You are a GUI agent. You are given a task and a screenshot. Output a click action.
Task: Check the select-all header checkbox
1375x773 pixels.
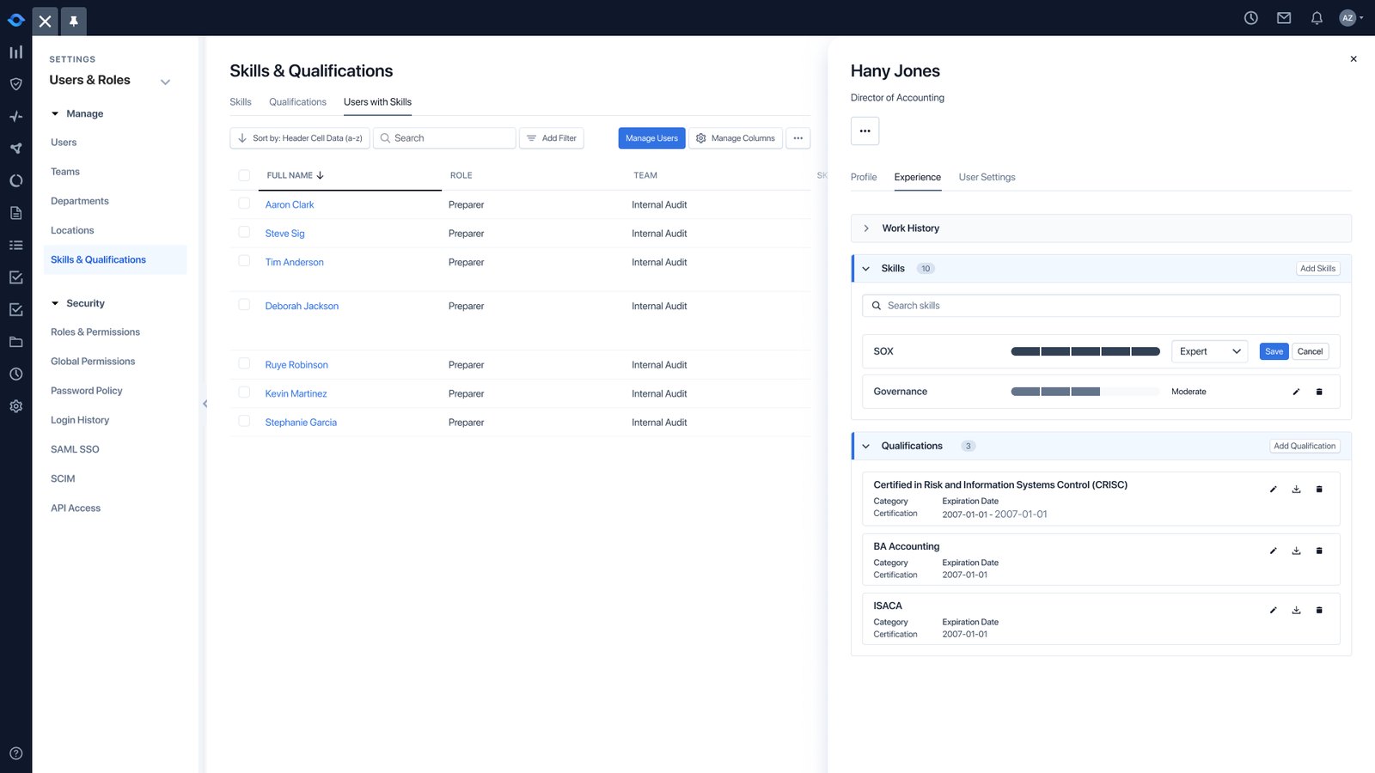244,175
